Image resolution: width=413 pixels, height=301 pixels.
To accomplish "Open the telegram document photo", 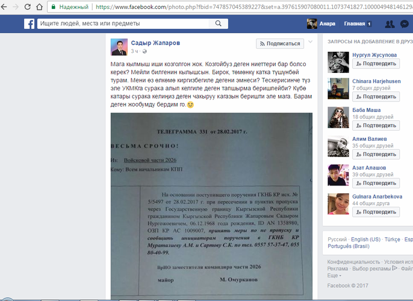I will coord(211,205).
